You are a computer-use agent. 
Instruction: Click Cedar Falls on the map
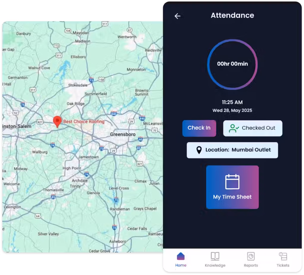pyautogui.click(x=137, y=229)
